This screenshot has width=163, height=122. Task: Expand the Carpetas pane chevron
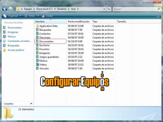click(31, 104)
